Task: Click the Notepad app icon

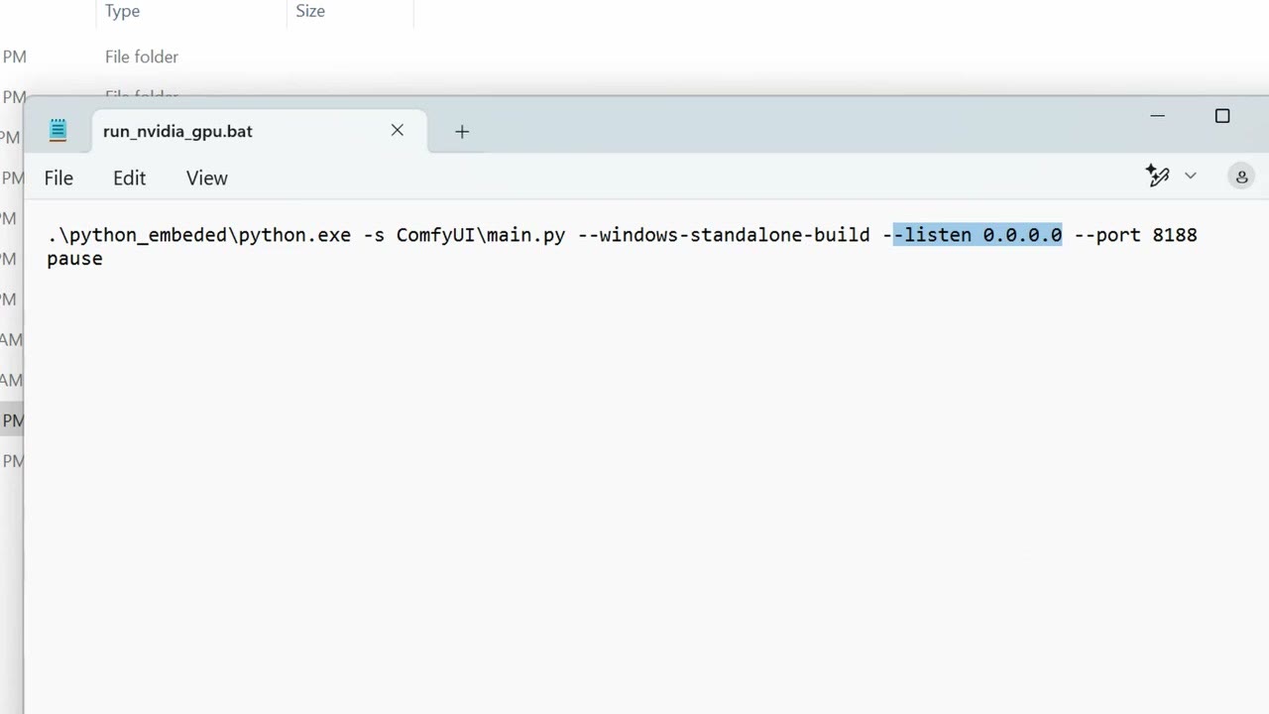Action: coord(58,130)
